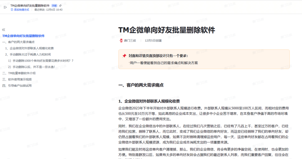Image resolution: width=302 pixels, height=159 pixels.
Task: Click paragraph starting 企业微信2023年下半年开始
Action: (x=204, y=114)
